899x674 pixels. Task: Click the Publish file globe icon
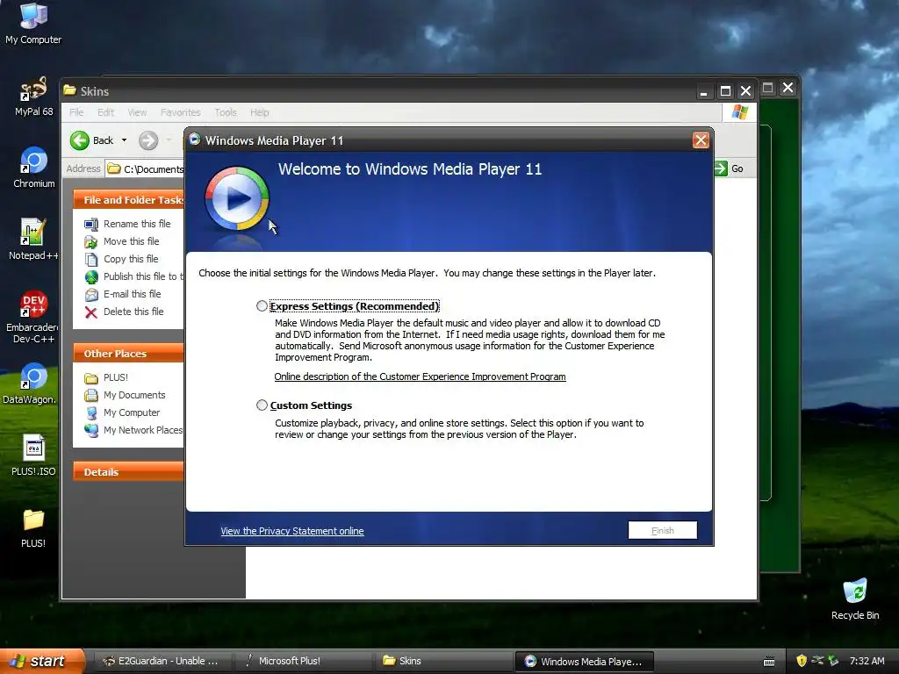pos(91,276)
